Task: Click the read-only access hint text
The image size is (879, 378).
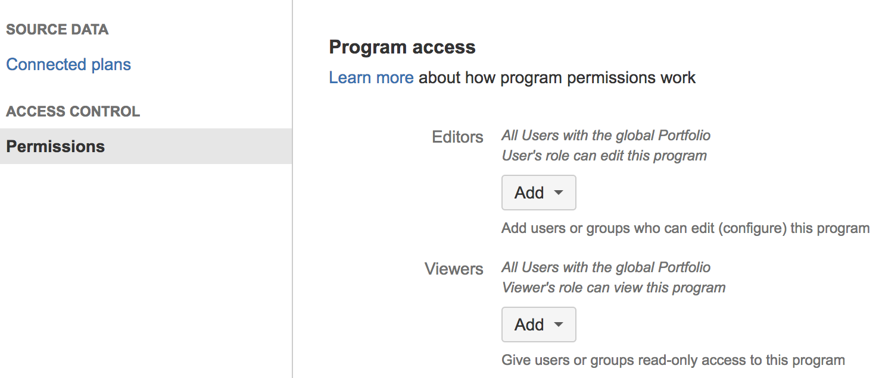Action: (672, 360)
